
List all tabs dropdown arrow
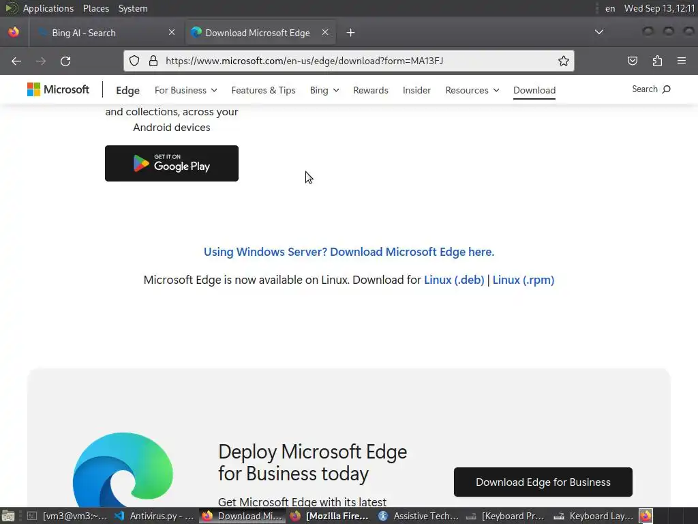click(x=599, y=32)
